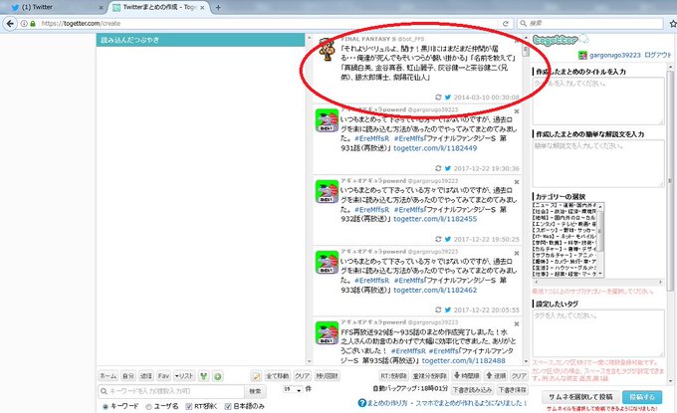Toggle the 日本語のみ checkbox
677x413 pixels.
point(228,406)
